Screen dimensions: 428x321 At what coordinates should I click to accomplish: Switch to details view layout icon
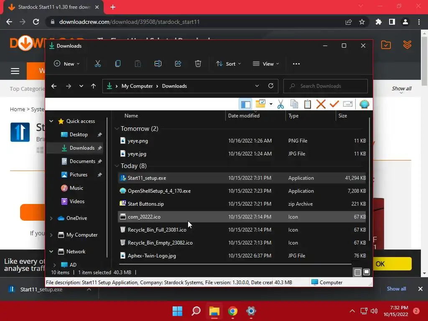click(358, 272)
